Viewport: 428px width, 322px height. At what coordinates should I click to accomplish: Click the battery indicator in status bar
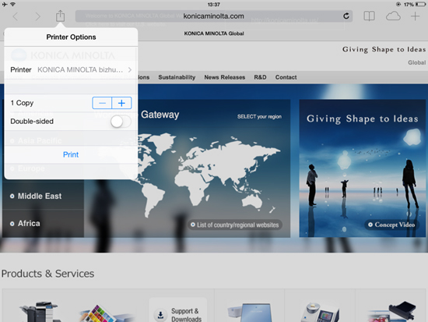coord(420,5)
